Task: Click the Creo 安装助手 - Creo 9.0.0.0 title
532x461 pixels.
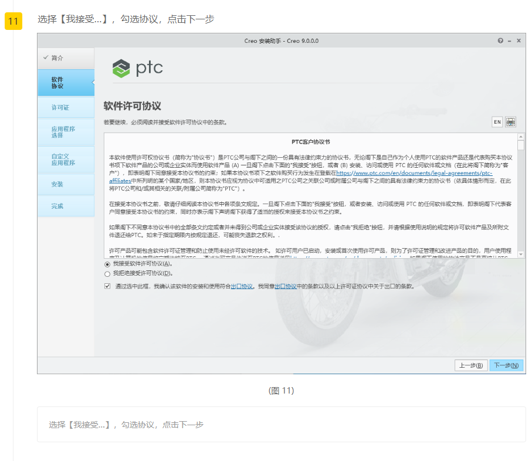Action: pos(282,41)
